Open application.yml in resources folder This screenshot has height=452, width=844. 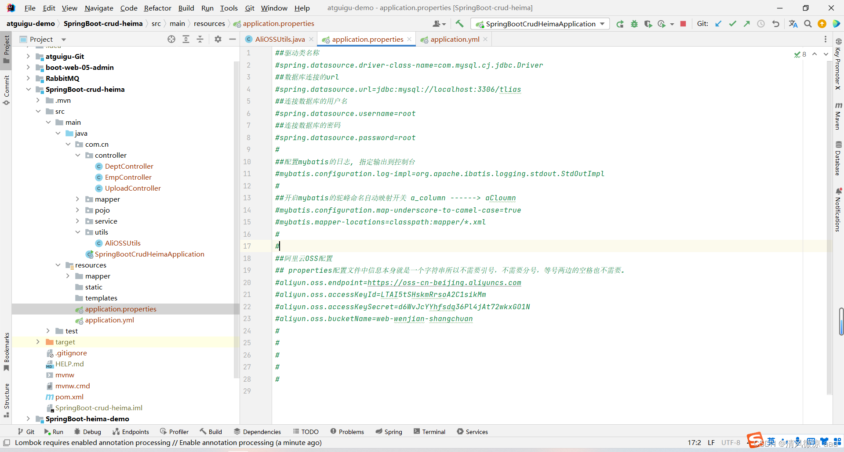click(x=109, y=320)
